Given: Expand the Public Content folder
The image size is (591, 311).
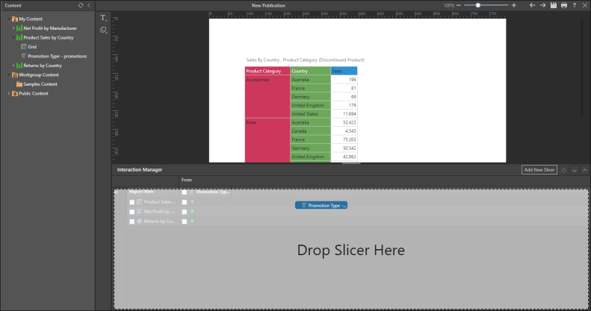Looking at the screenshot, I should [9, 93].
